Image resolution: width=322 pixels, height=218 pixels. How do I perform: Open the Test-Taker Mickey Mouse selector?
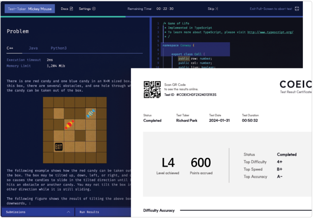tap(28, 9)
